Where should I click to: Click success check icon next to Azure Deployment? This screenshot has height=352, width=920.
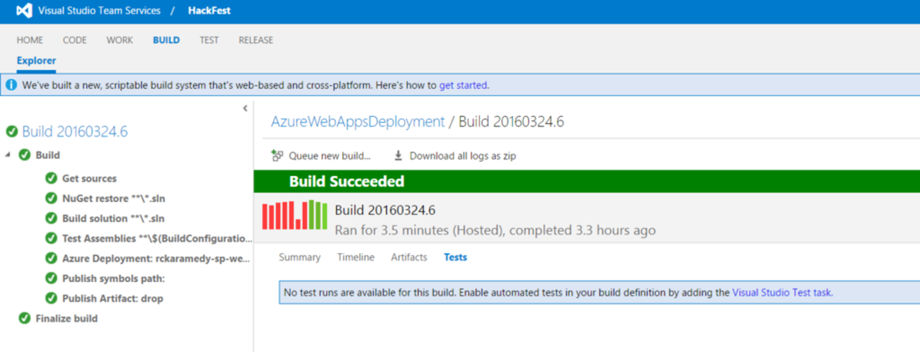(x=51, y=259)
